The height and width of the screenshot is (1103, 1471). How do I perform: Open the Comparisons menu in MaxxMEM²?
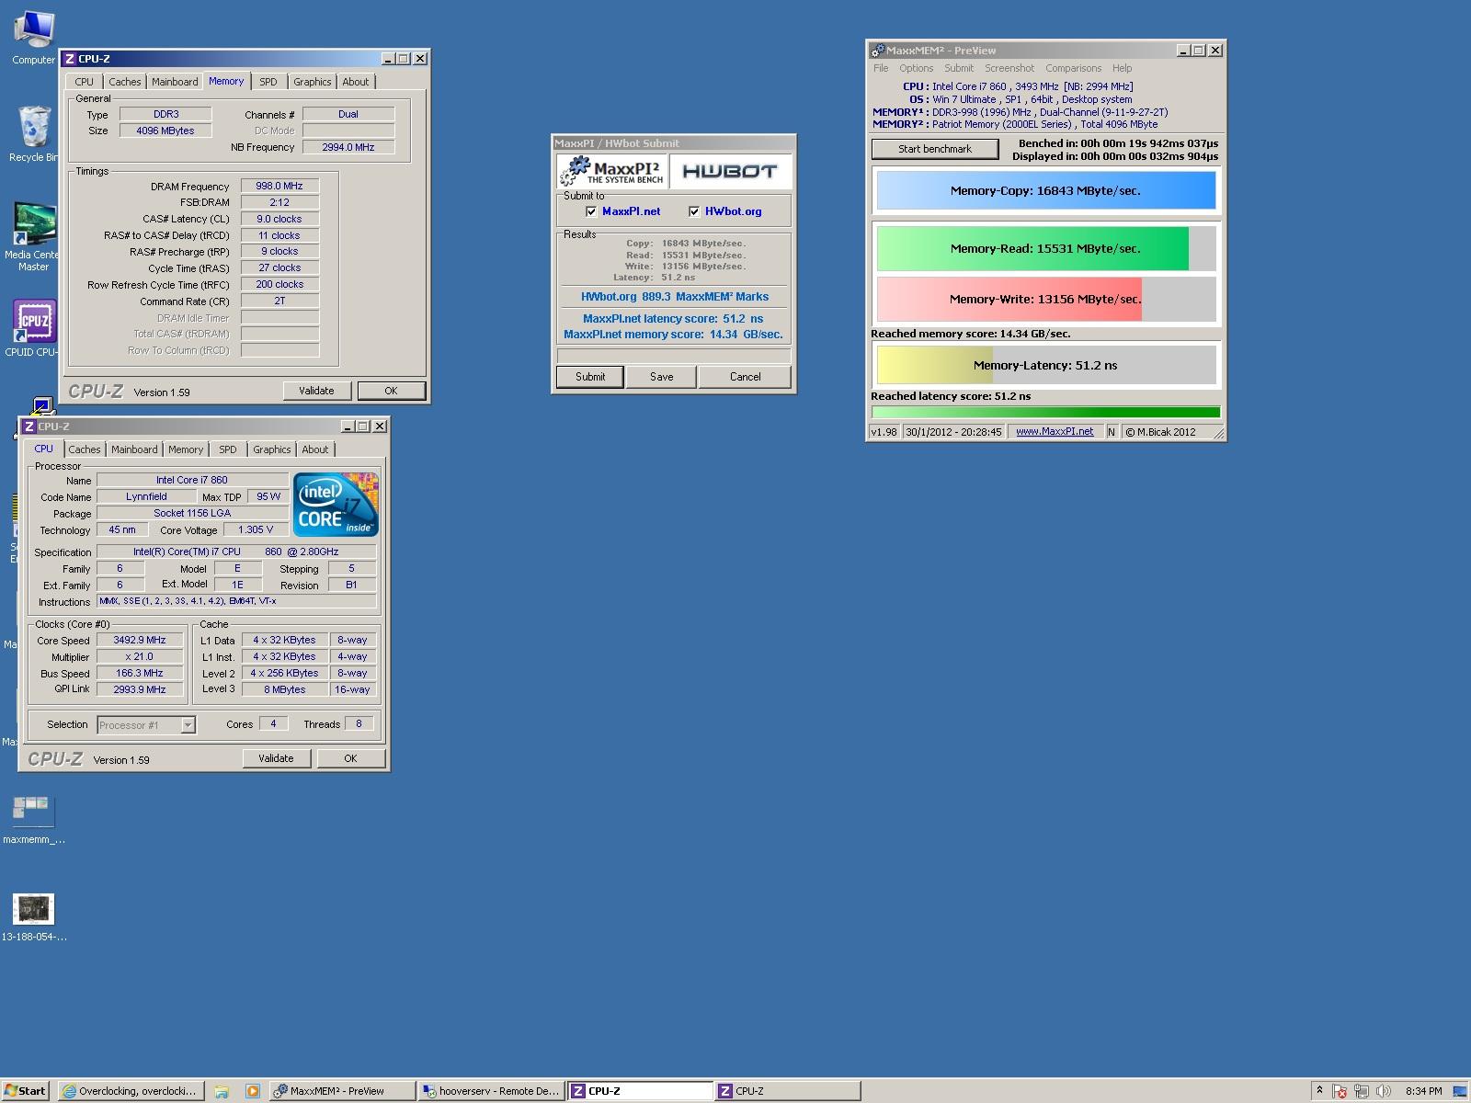(x=1073, y=68)
